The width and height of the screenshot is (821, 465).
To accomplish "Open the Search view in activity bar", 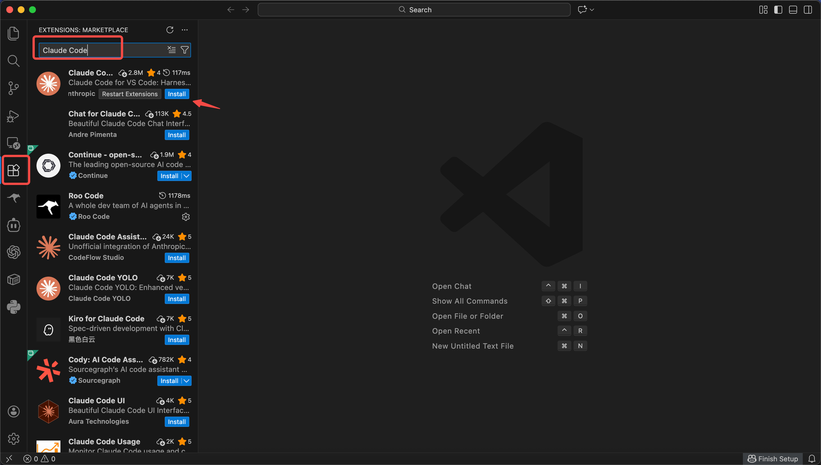I will [13, 61].
